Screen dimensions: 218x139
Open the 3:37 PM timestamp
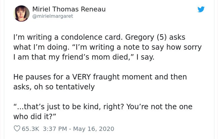(55, 129)
